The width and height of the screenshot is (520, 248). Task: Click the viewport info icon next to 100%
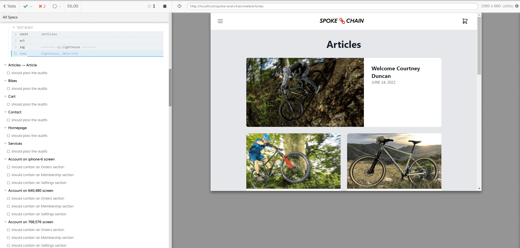(x=517, y=6)
